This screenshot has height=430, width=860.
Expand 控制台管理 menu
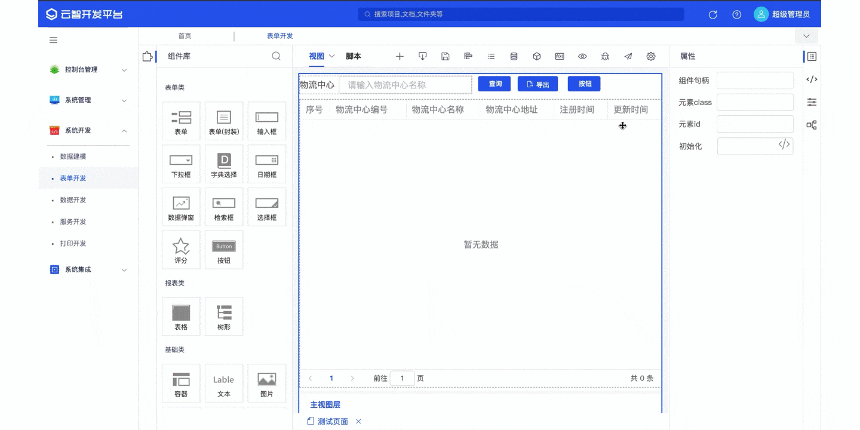88,70
